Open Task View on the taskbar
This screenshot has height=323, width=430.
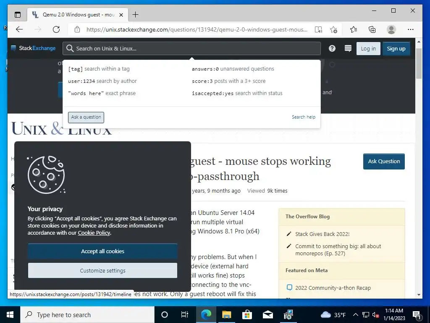[185, 315]
